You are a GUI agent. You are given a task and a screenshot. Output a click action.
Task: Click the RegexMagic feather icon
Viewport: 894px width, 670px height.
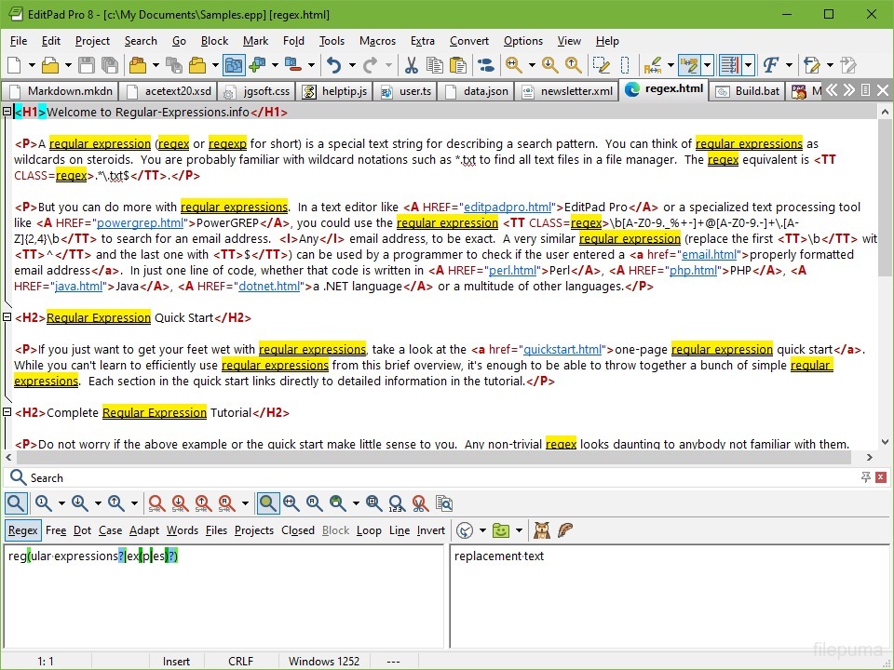tap(564, 530)
